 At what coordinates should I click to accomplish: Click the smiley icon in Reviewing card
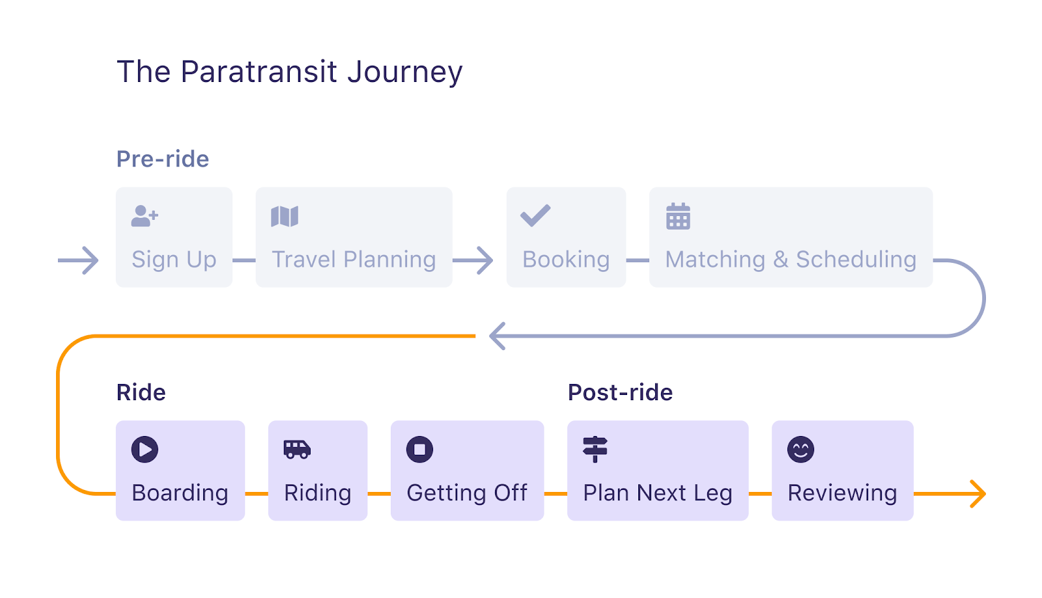coord(800,450)
